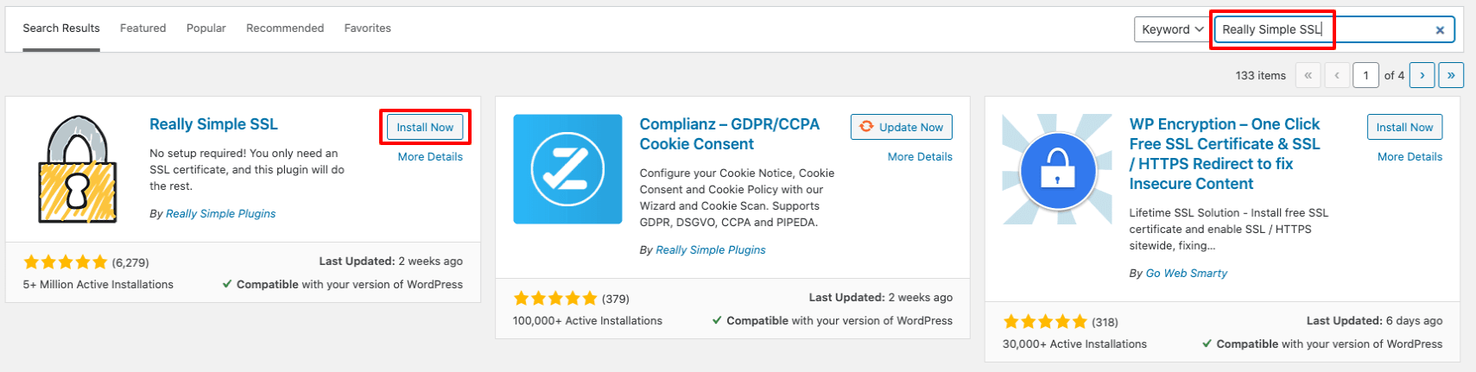Open the Recommended tab
This screenshot has width=1476, height=372.
[x=285, y=28]
